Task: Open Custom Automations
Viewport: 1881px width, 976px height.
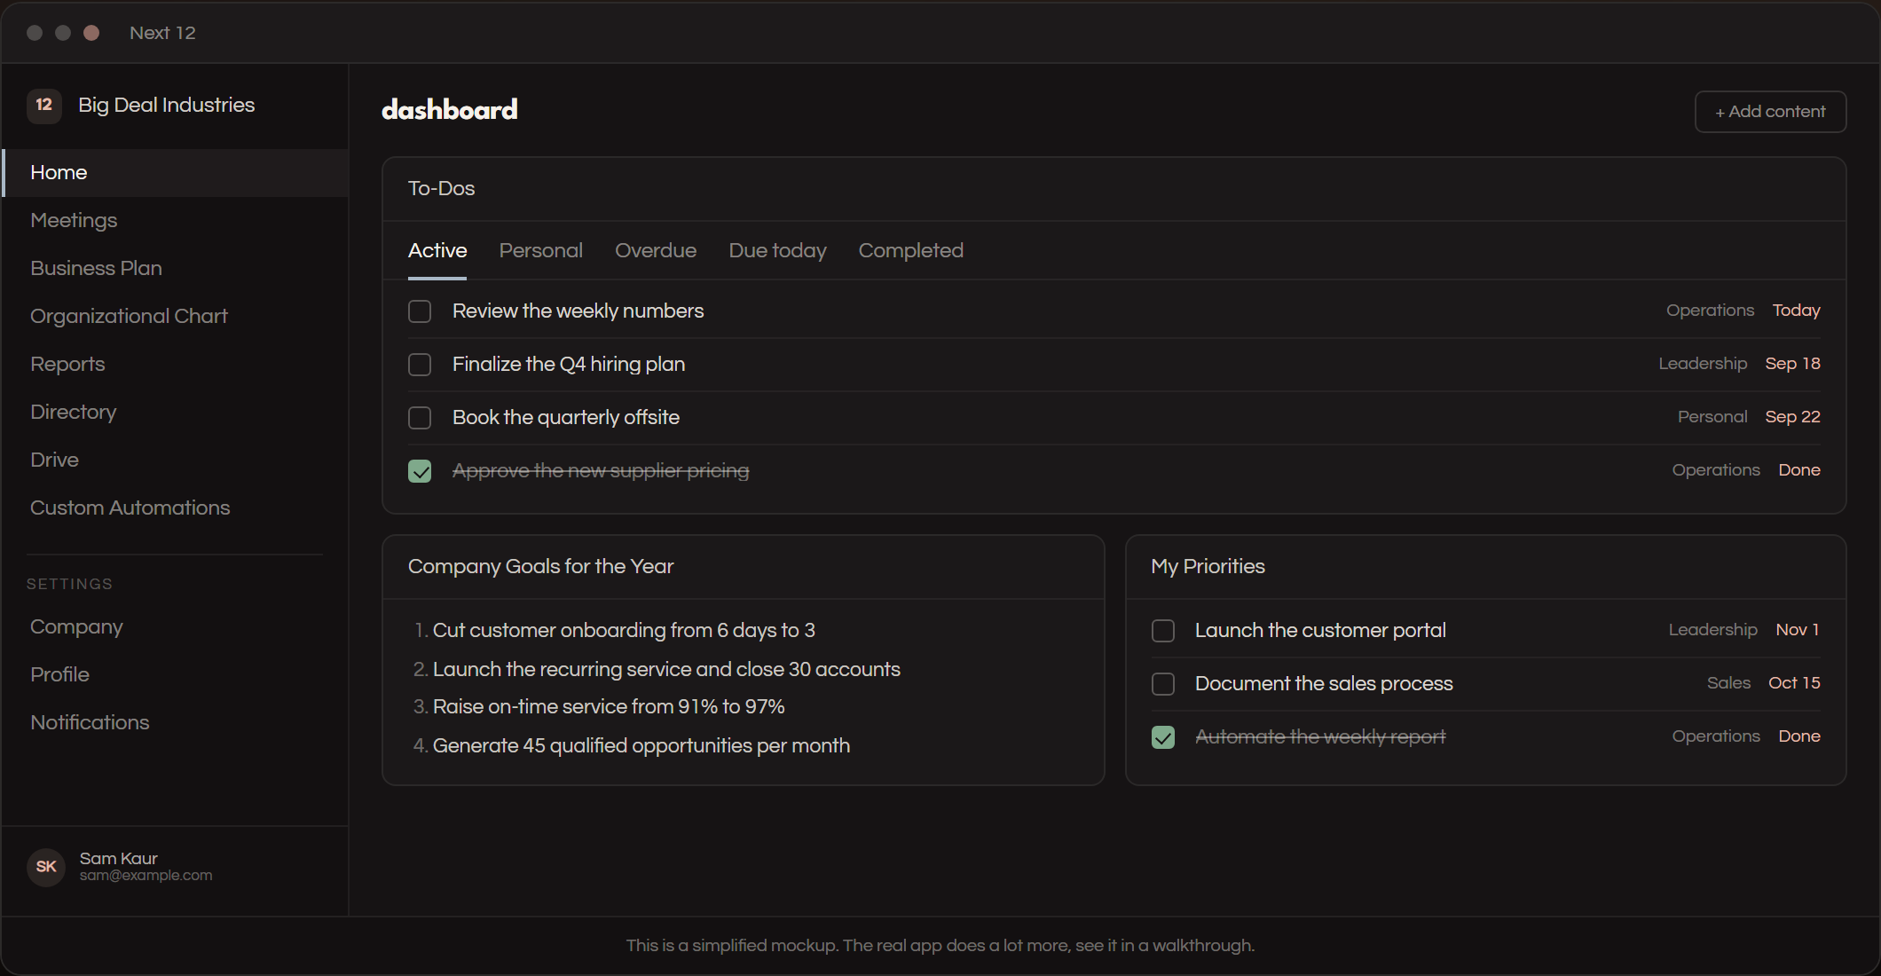Action: coord(176,508)
